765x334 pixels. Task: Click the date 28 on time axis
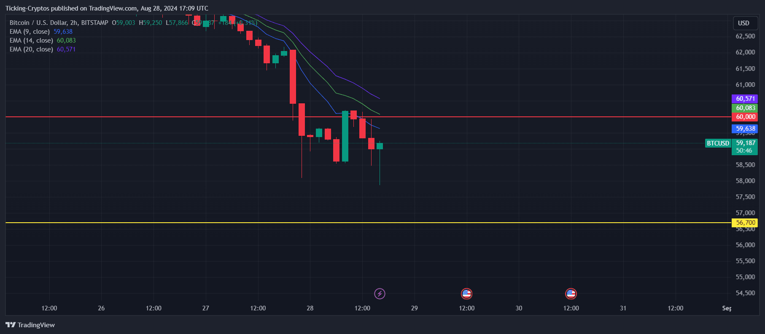pyautogui.click(x=310, y=308)
